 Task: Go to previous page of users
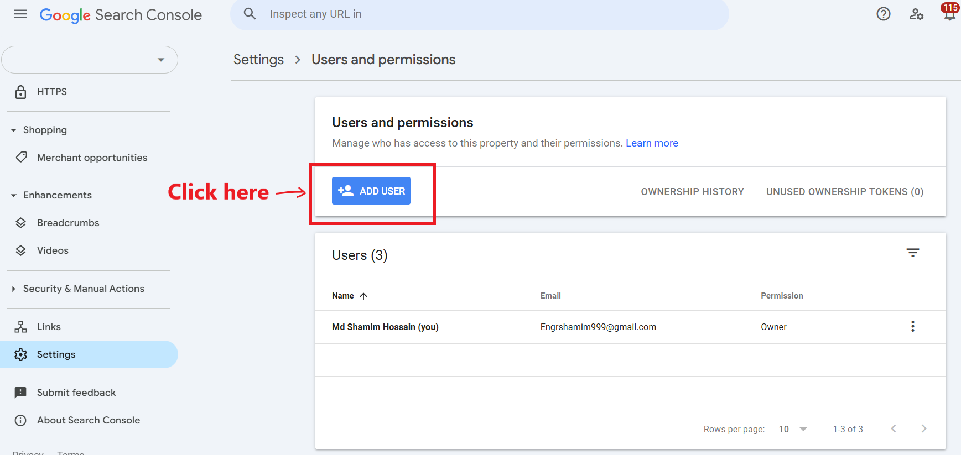894,428
